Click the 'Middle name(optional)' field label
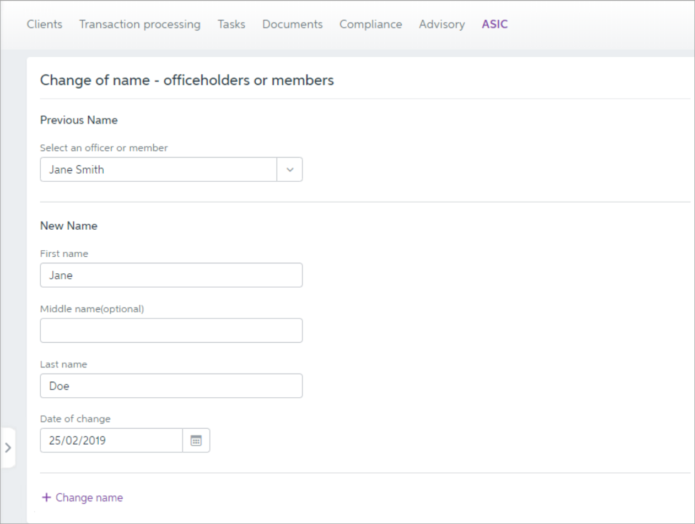695x524 pixels. [x=92, y=309]
